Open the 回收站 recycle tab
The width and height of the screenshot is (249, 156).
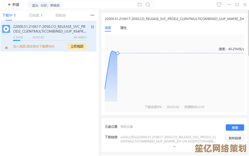pos(61,15)
